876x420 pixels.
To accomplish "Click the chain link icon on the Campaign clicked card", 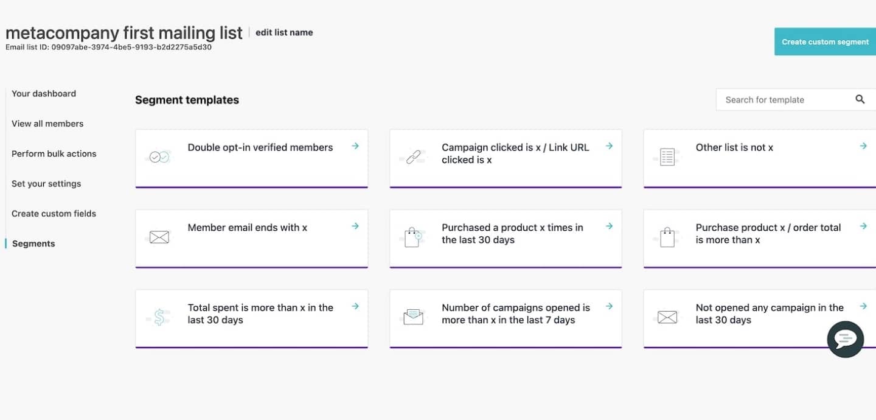I will coord(414,158).
